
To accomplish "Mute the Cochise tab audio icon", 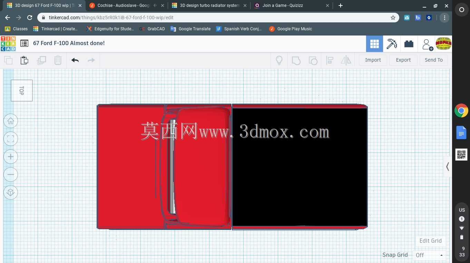I will 155,6.
